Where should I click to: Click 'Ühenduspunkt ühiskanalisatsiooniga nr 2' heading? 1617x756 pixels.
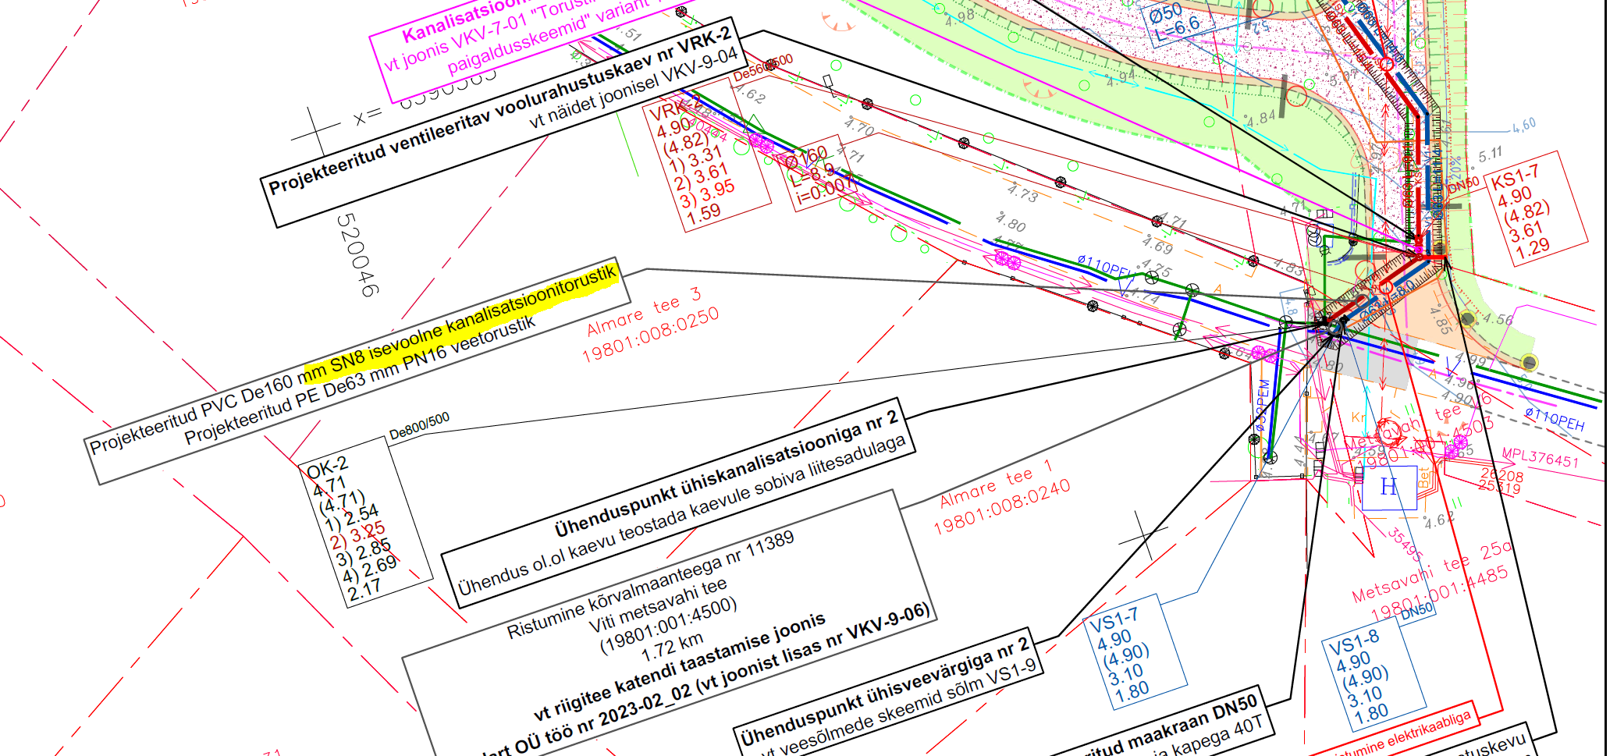pos(727,474)
